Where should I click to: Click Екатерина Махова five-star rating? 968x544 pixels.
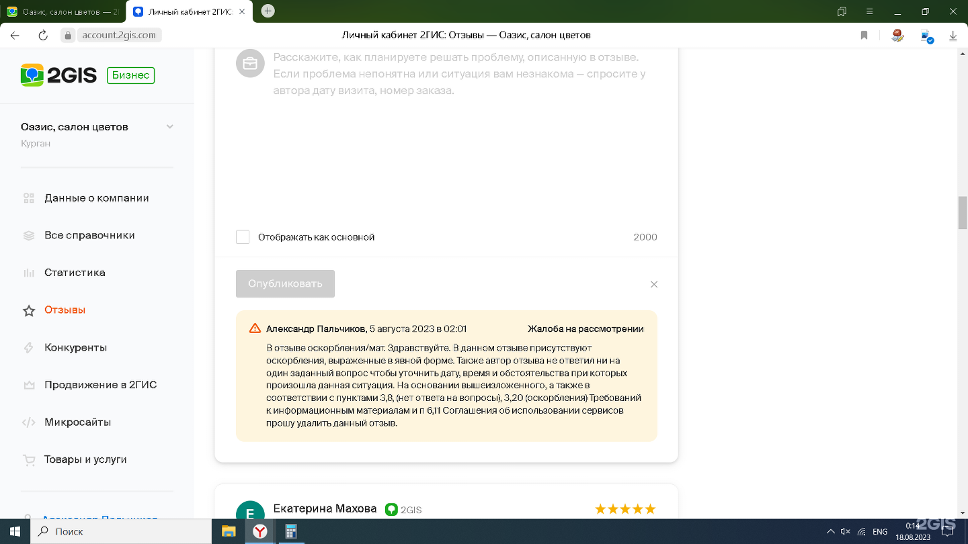[625, 509]
